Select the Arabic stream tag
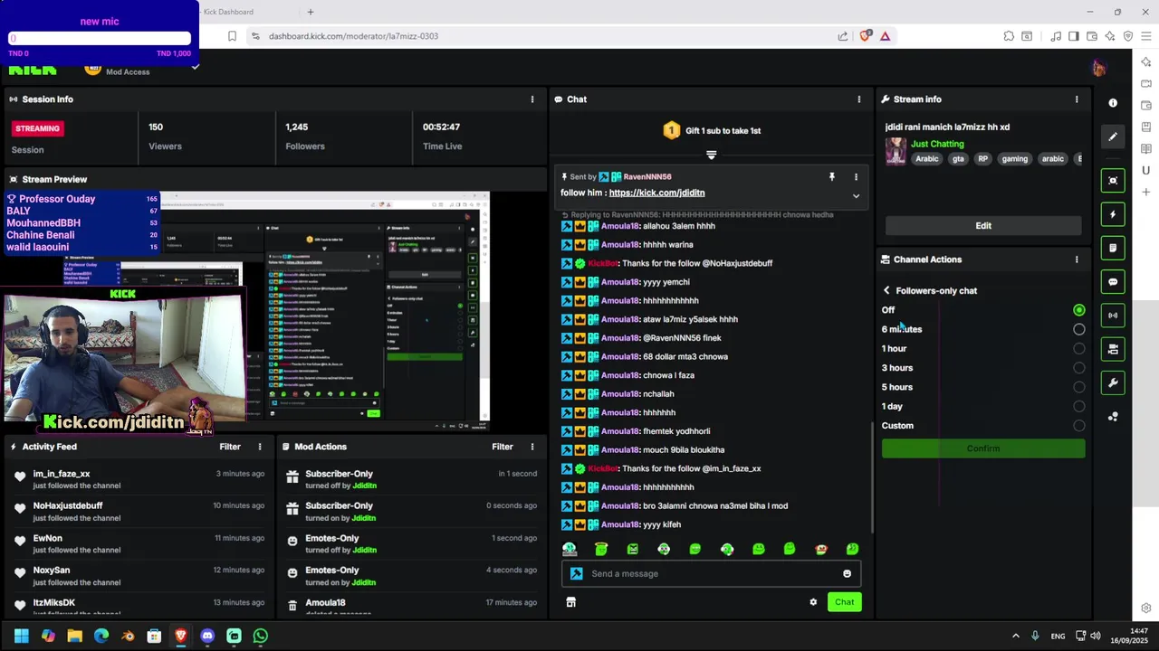This screenshot has height=651, width=1159. click(x=927, y=159)
